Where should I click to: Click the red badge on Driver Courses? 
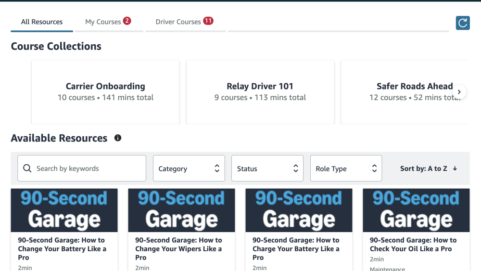tap(208, 21)
